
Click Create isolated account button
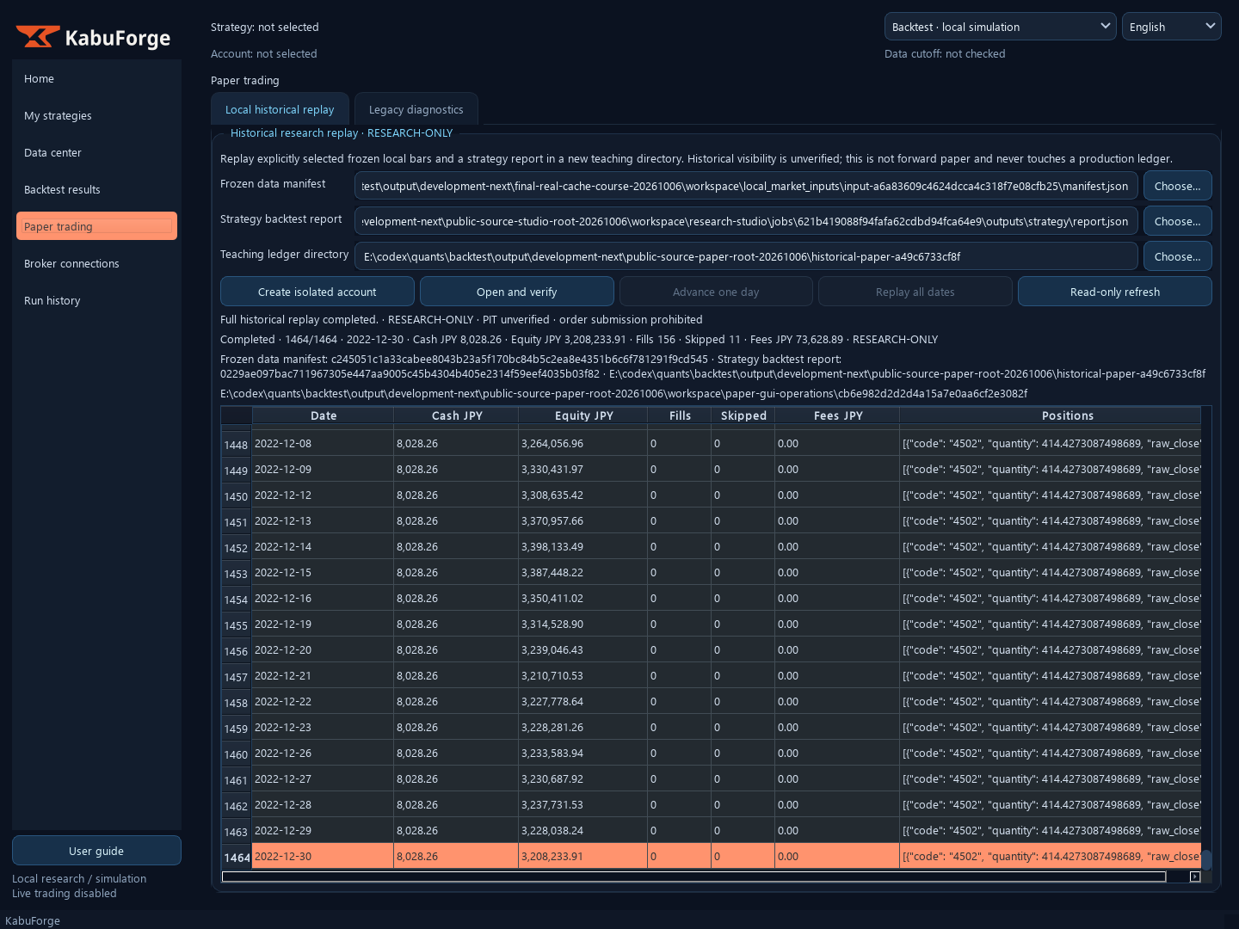317,292
